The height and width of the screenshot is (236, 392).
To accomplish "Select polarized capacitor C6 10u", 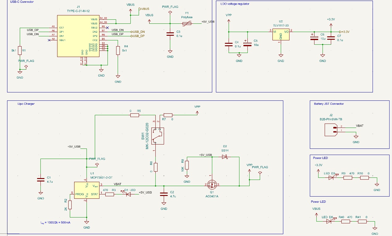I will point(314,38).
